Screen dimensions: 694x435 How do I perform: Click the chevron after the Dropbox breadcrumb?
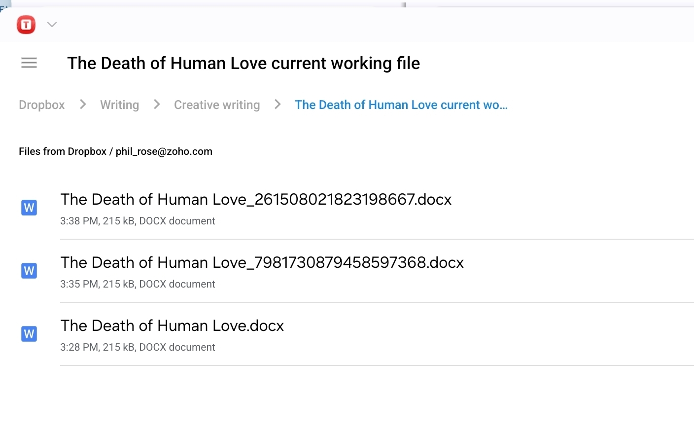click(83, 105)
